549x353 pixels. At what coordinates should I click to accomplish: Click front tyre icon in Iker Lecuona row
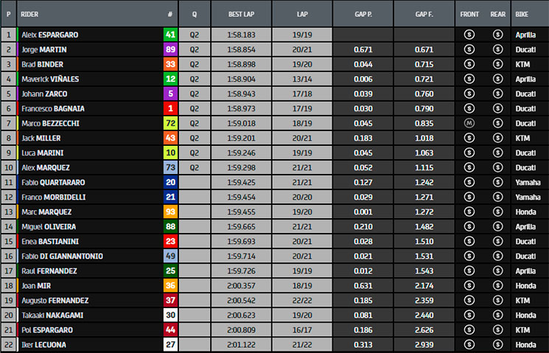pyautogui.click(x=469, y=345)
